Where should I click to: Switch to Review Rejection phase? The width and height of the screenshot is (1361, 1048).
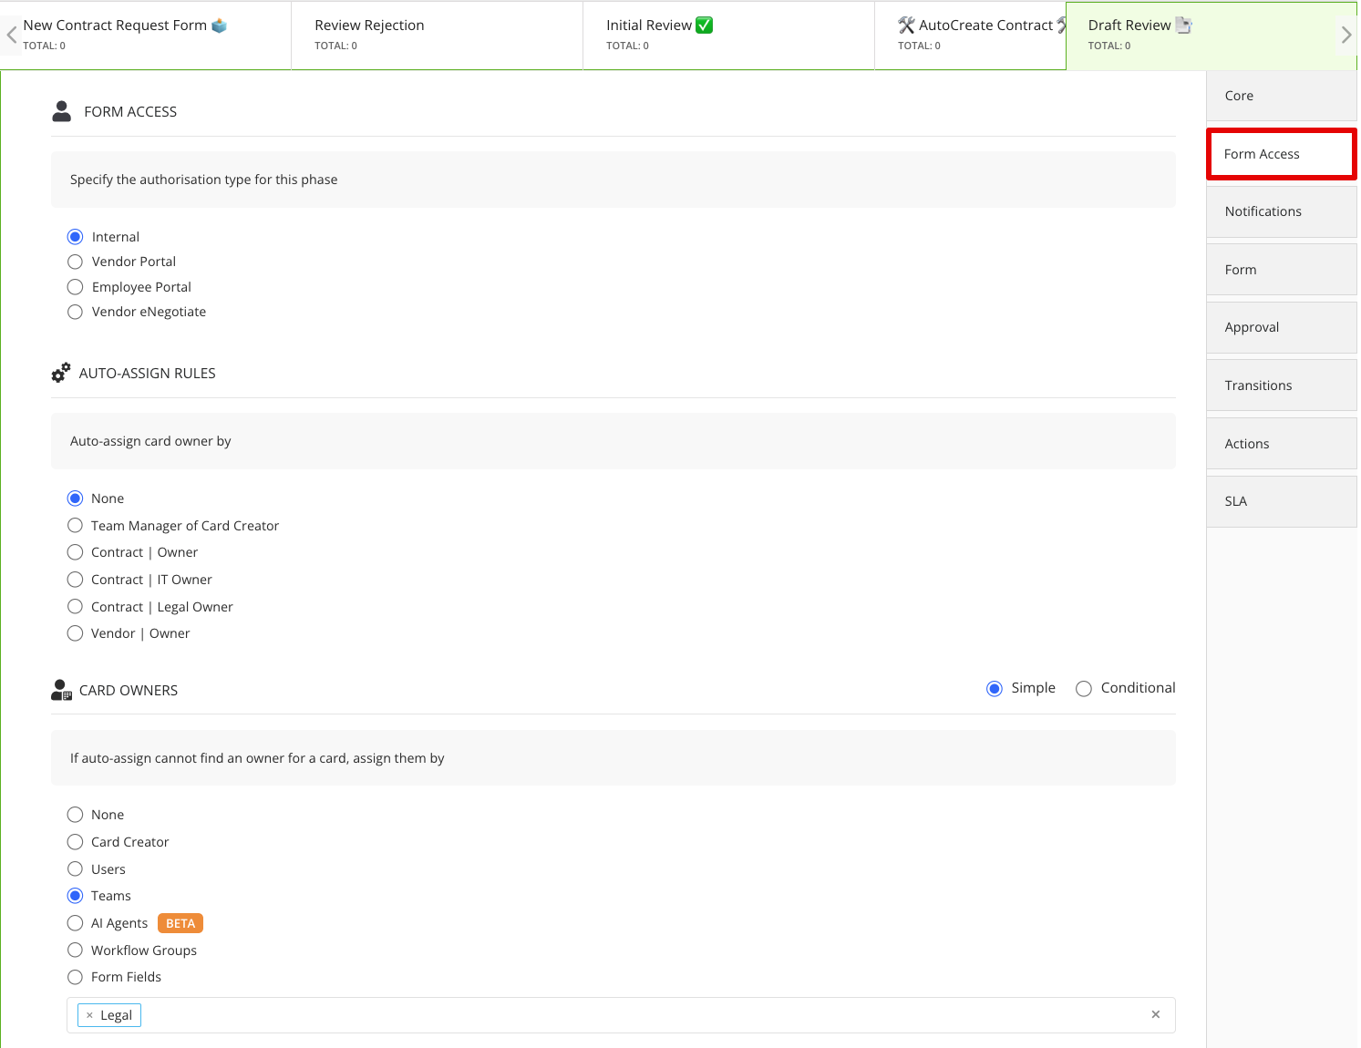pos(437,35)
